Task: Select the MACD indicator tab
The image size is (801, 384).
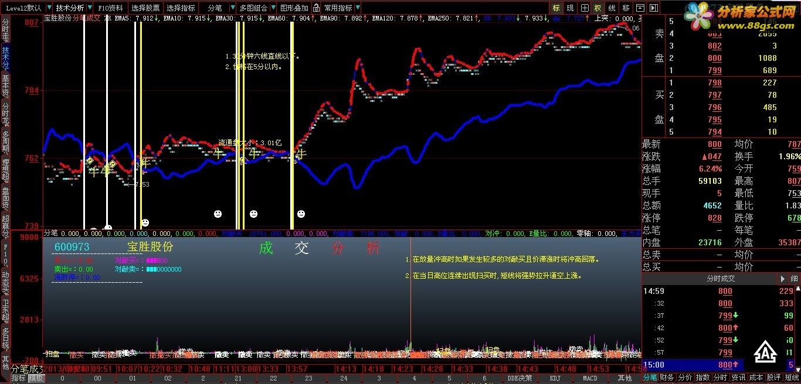Action: pyautogui.click(x=590, y=378)
